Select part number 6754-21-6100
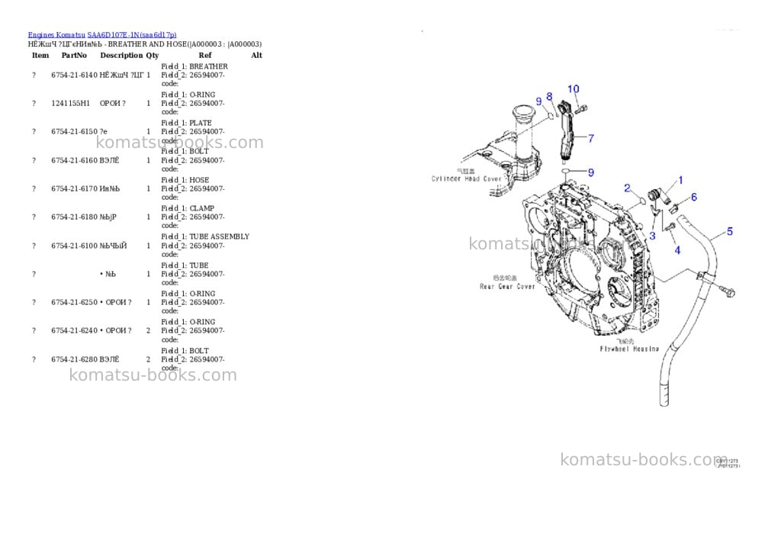Image resolution: width=781 pixels, height=553 pixels. pyautogui.click(x=74, y=246)
